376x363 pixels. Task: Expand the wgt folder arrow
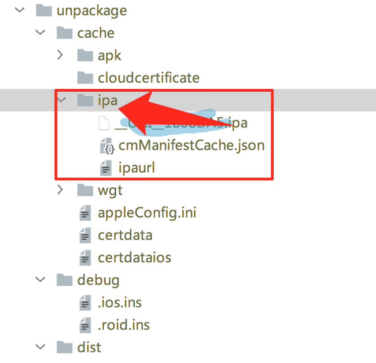pyautogui.click(x=61, y=190)
